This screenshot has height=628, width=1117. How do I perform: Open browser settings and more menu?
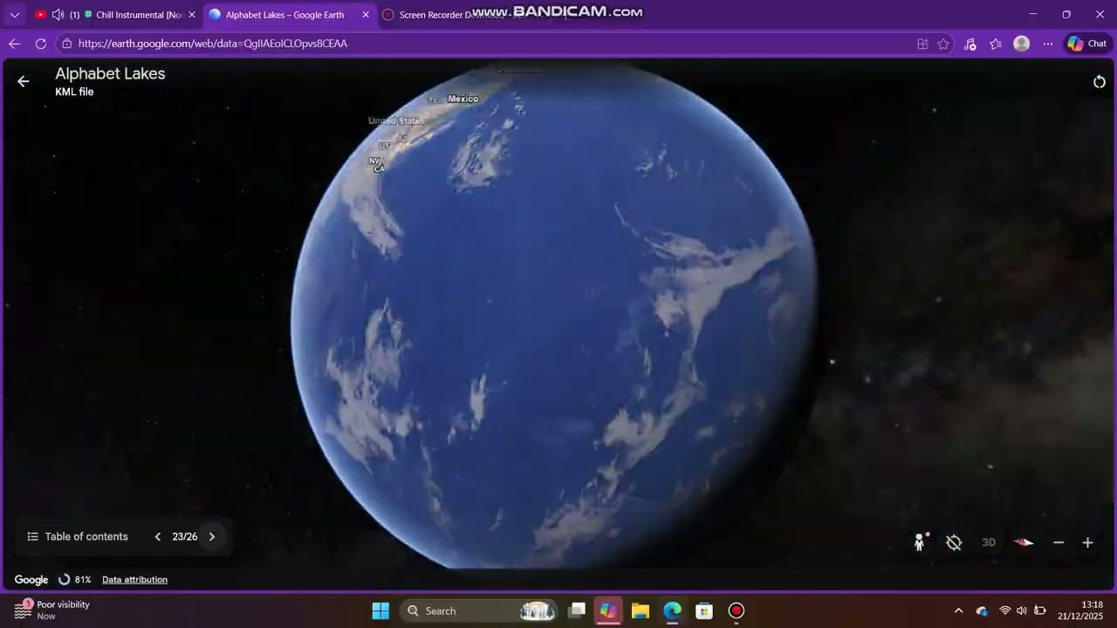point(1048,44)
